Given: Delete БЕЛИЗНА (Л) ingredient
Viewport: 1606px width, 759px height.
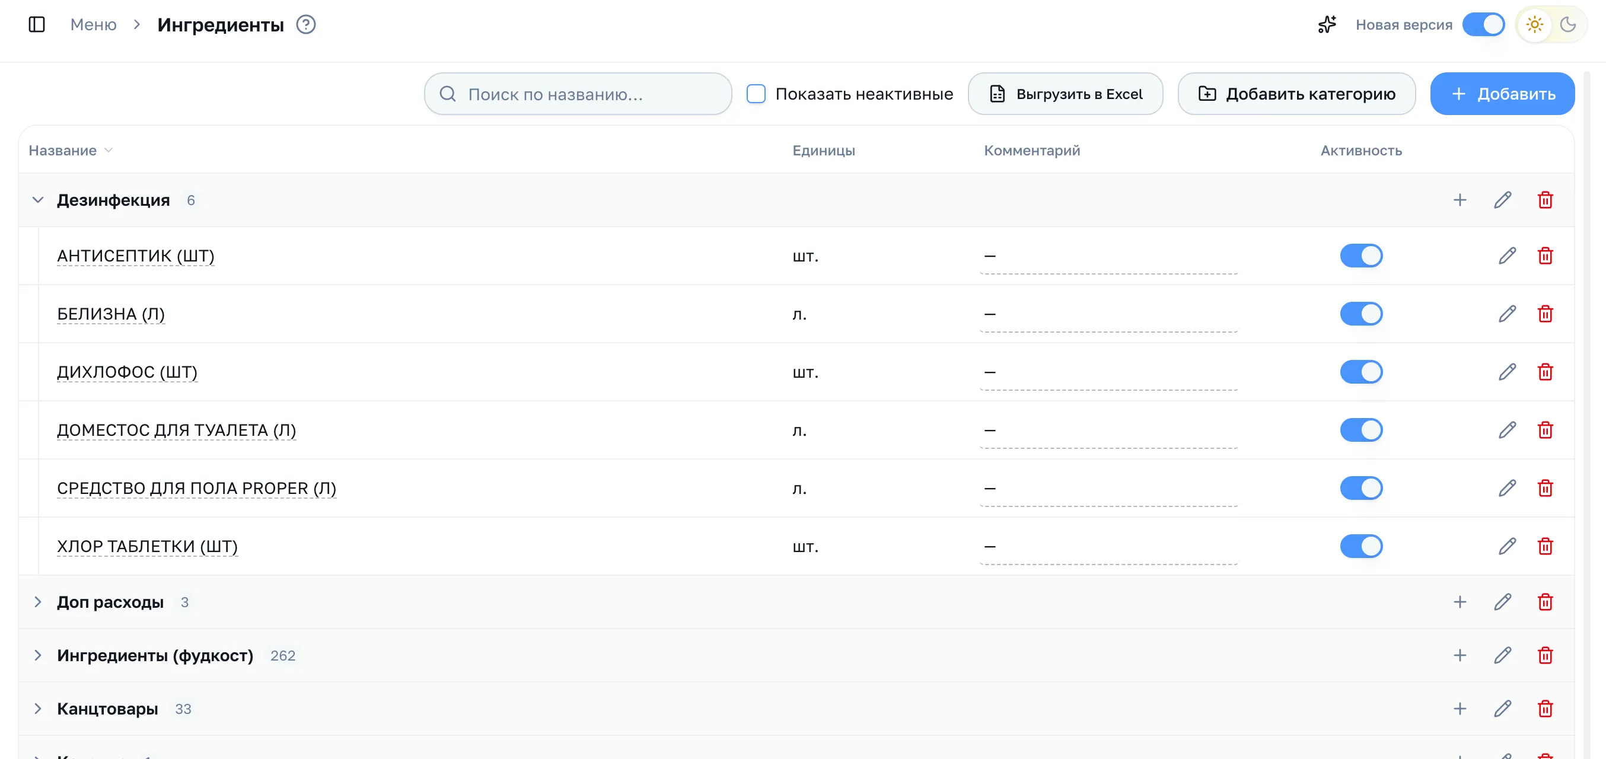Looking at the screenshot, I should (x=1545, y=314).
